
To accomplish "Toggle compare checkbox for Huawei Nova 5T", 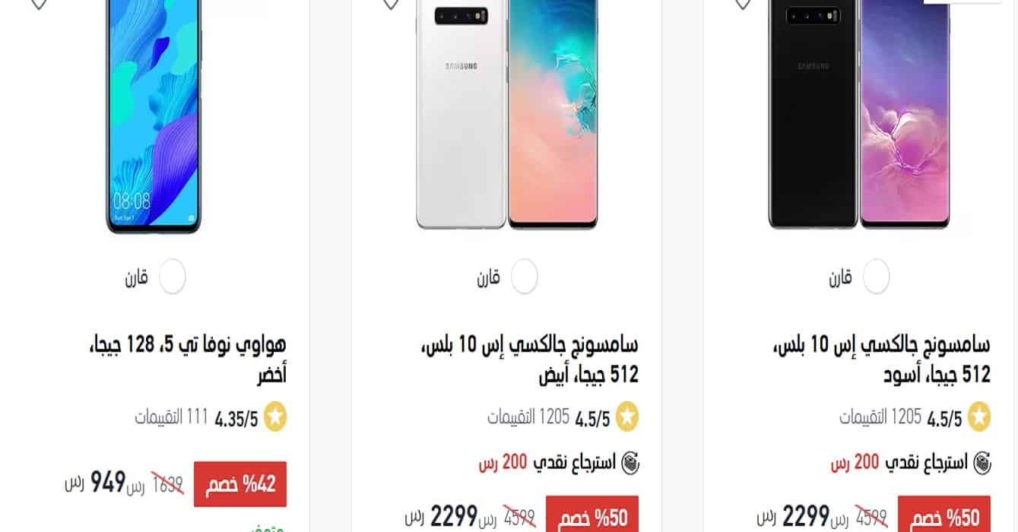I will pyautogui.click(x=173, y=277).
